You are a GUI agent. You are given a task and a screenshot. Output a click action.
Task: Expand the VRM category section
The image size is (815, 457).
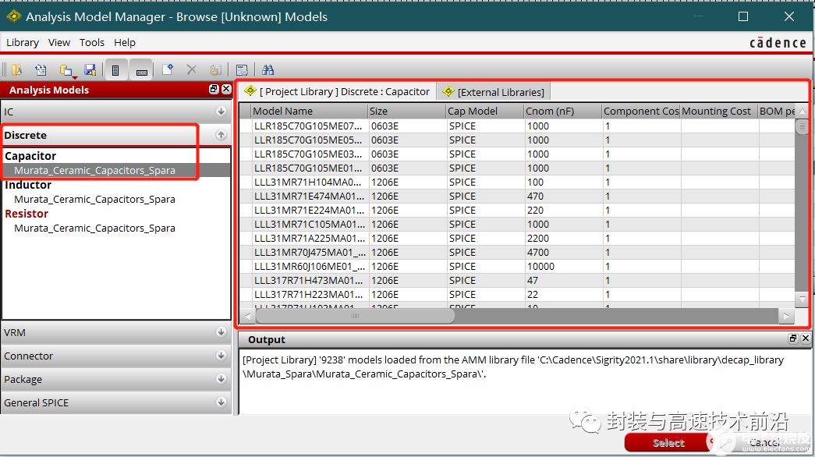pyautogui.click(x=221, y=333)
